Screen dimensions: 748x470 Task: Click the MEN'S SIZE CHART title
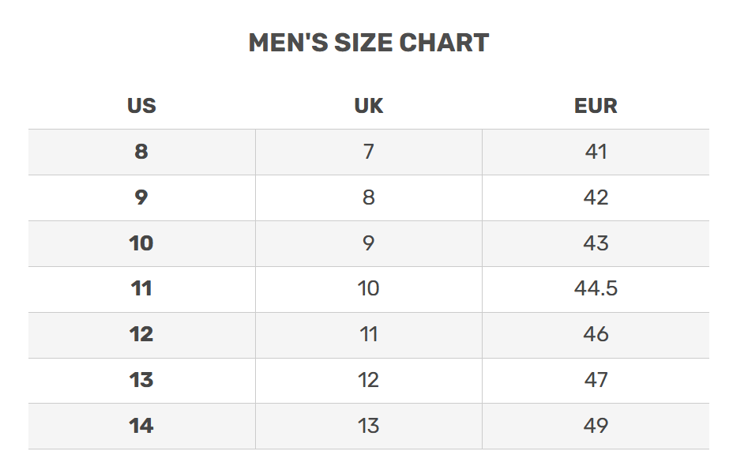(369, 43)
